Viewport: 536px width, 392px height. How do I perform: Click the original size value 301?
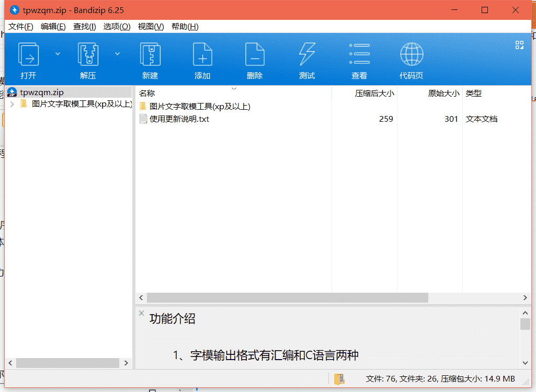(x=451, y=119)
